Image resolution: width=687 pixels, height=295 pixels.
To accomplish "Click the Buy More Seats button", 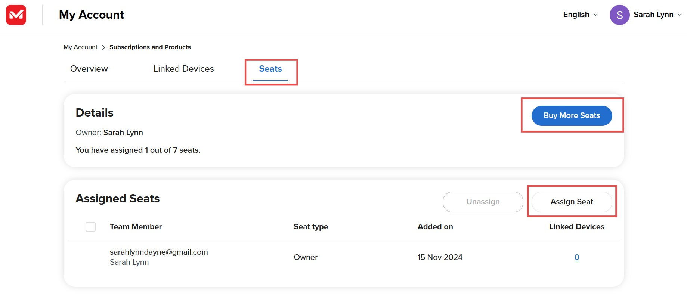I will pyautogui.click(x=572, y=115).
